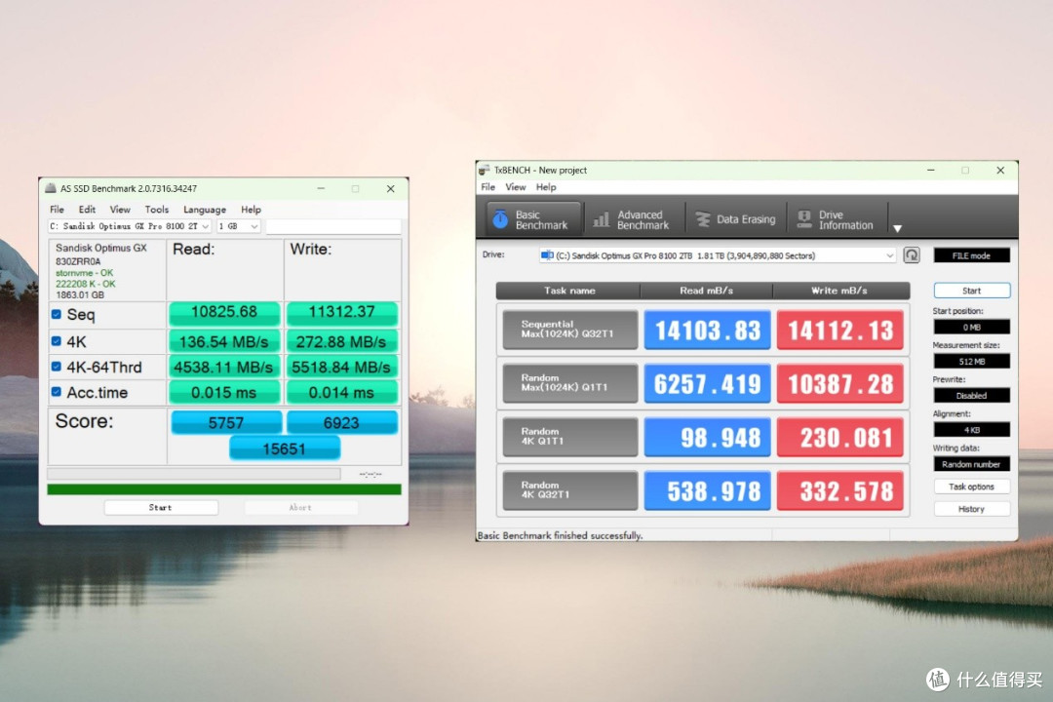
Task: Click empty text field beside 1 GB dropdown
Action: coord(333,226)
